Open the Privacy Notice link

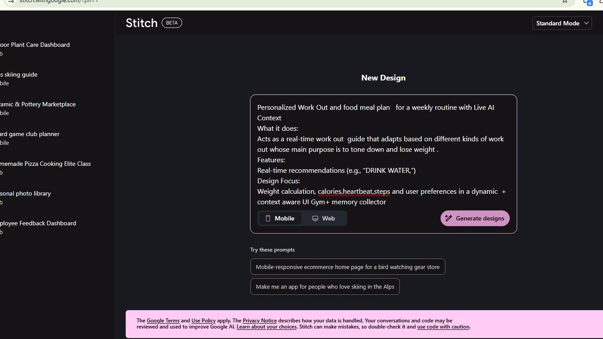(260, 320)
